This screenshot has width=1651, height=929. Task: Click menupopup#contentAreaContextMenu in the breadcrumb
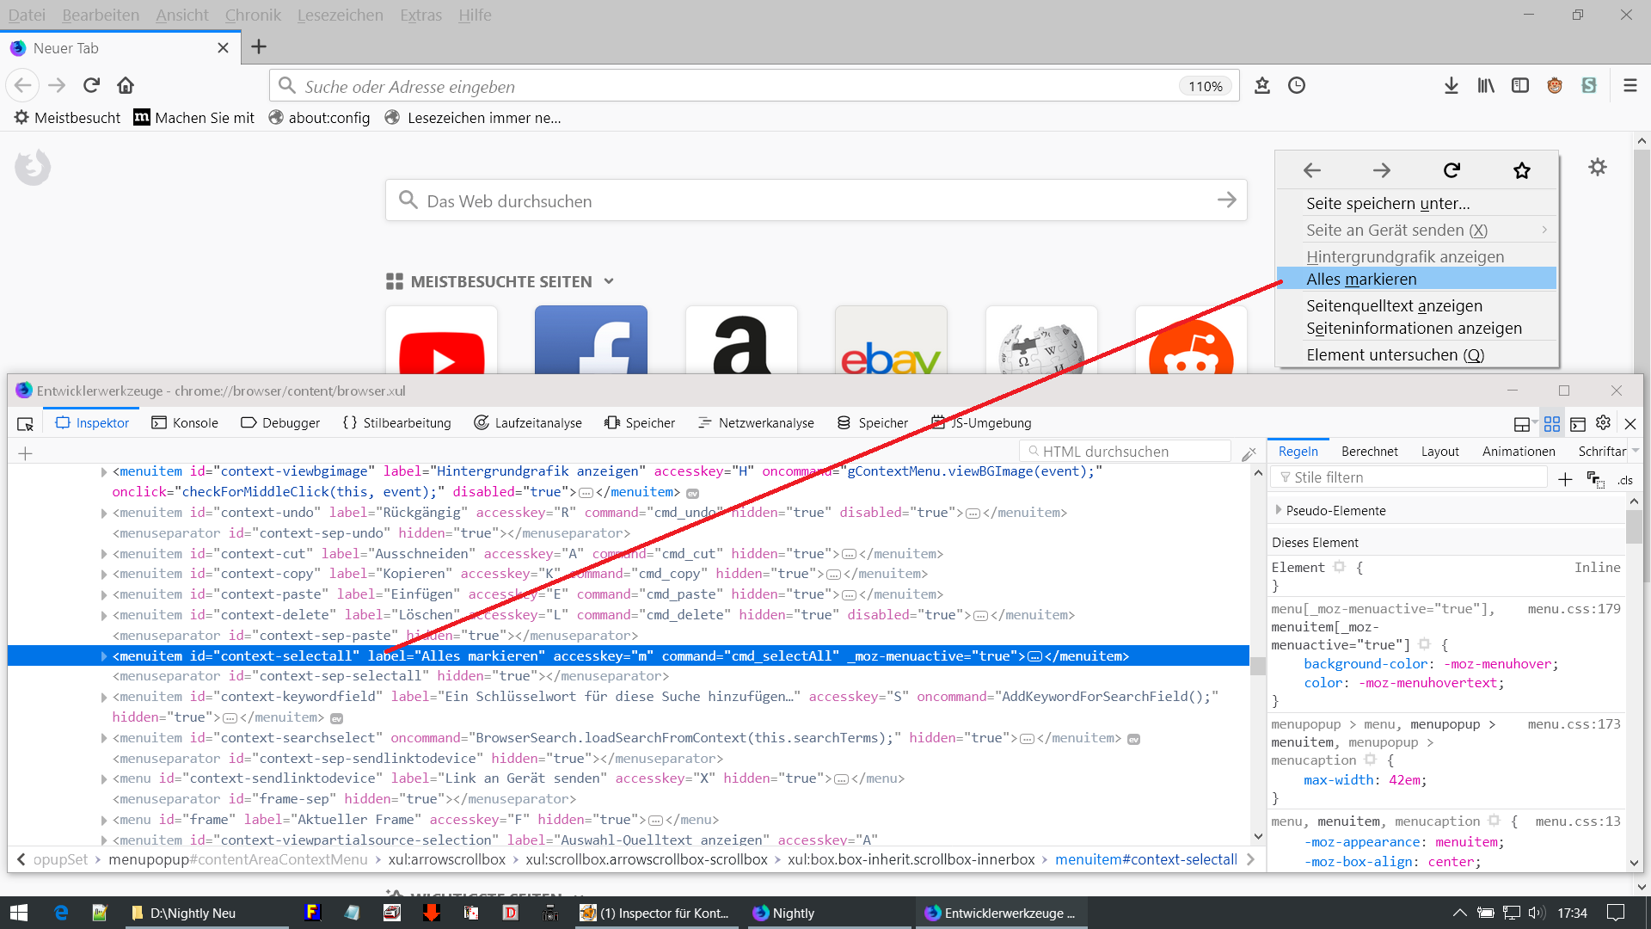(237, 859)
